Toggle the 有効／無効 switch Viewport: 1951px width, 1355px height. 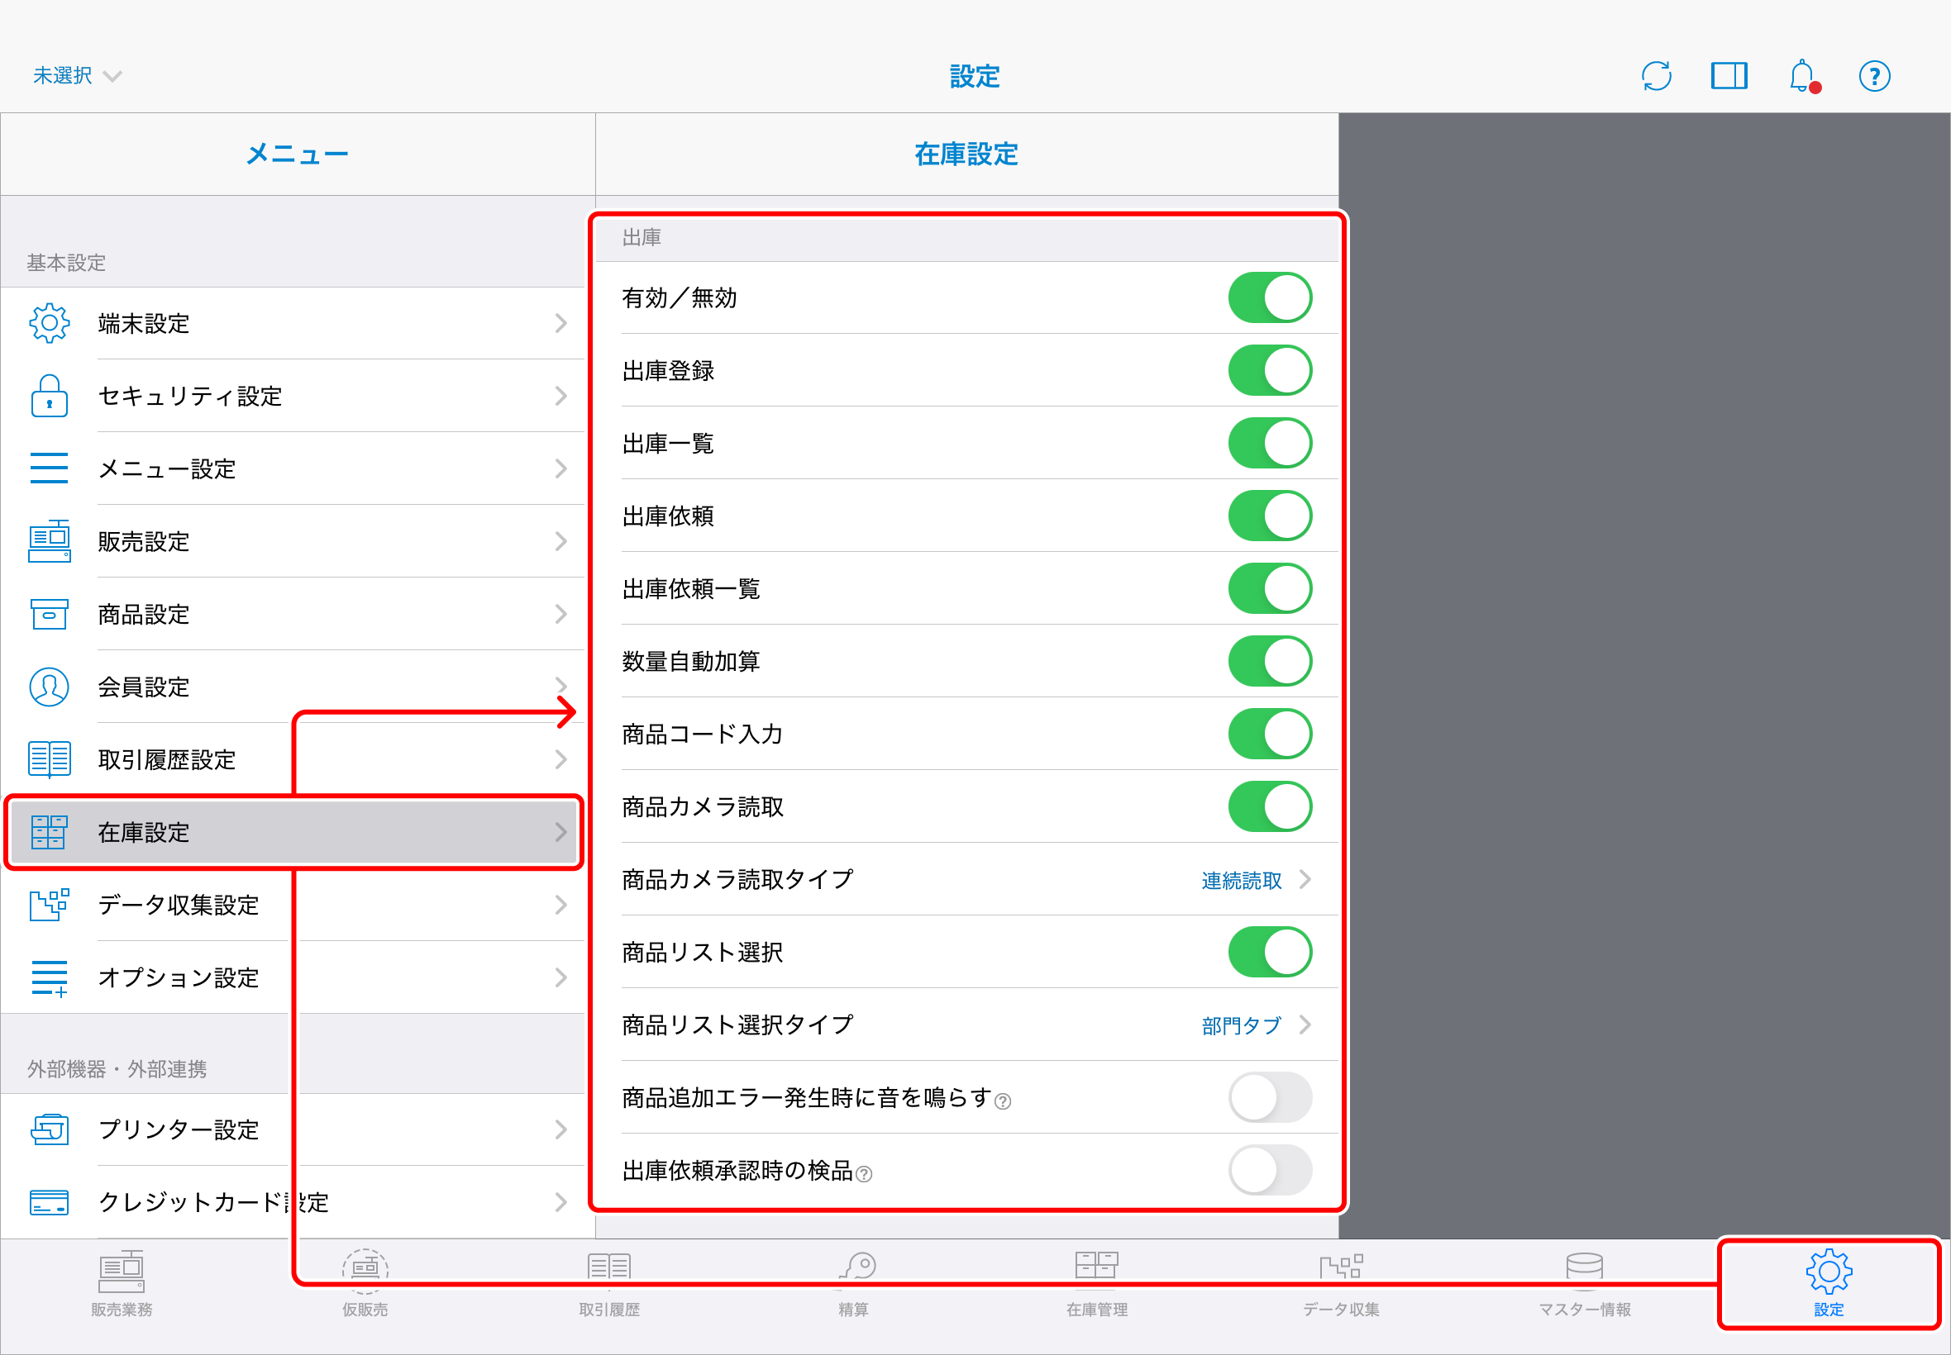pyautogui.click(x=1269, y=298)
